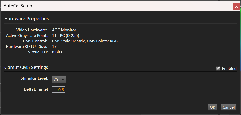This screenshot has height=115, width=241.
Task: Confirm settings with the OK button
Action: pos(212,107)
